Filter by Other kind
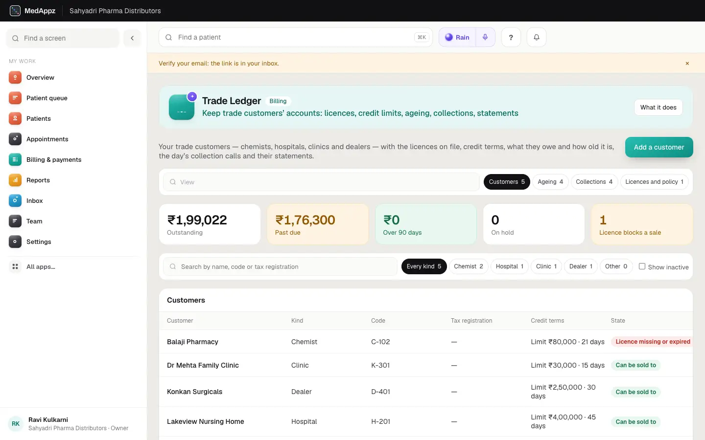This screenshot has width=705, height=440. click(x=616, y=266)
